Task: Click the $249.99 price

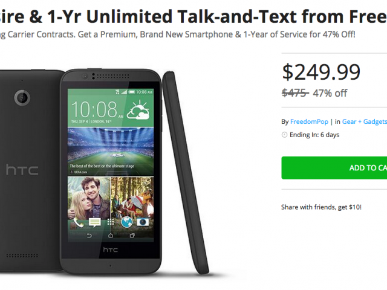Action: pos(321,72)
